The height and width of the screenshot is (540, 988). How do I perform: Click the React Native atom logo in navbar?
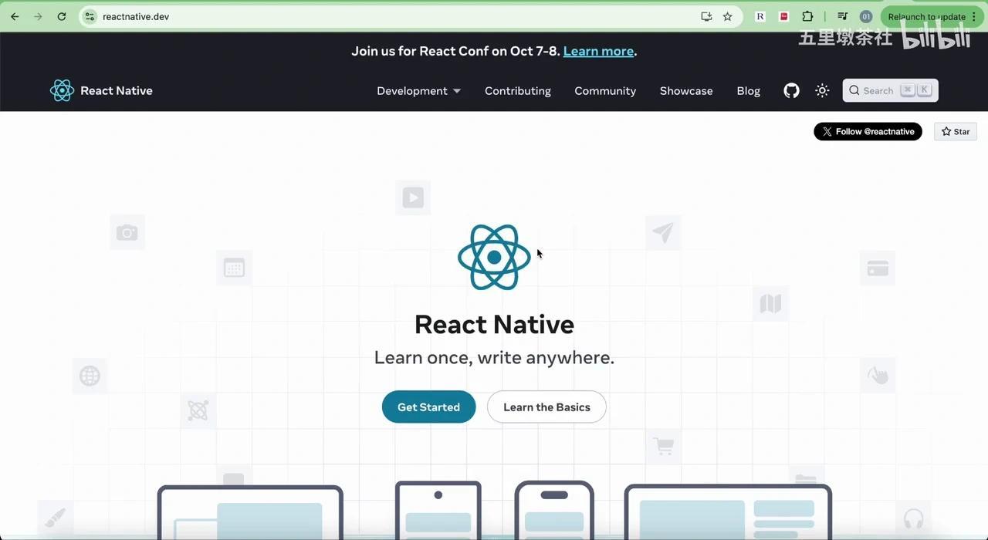pos(62,90)
